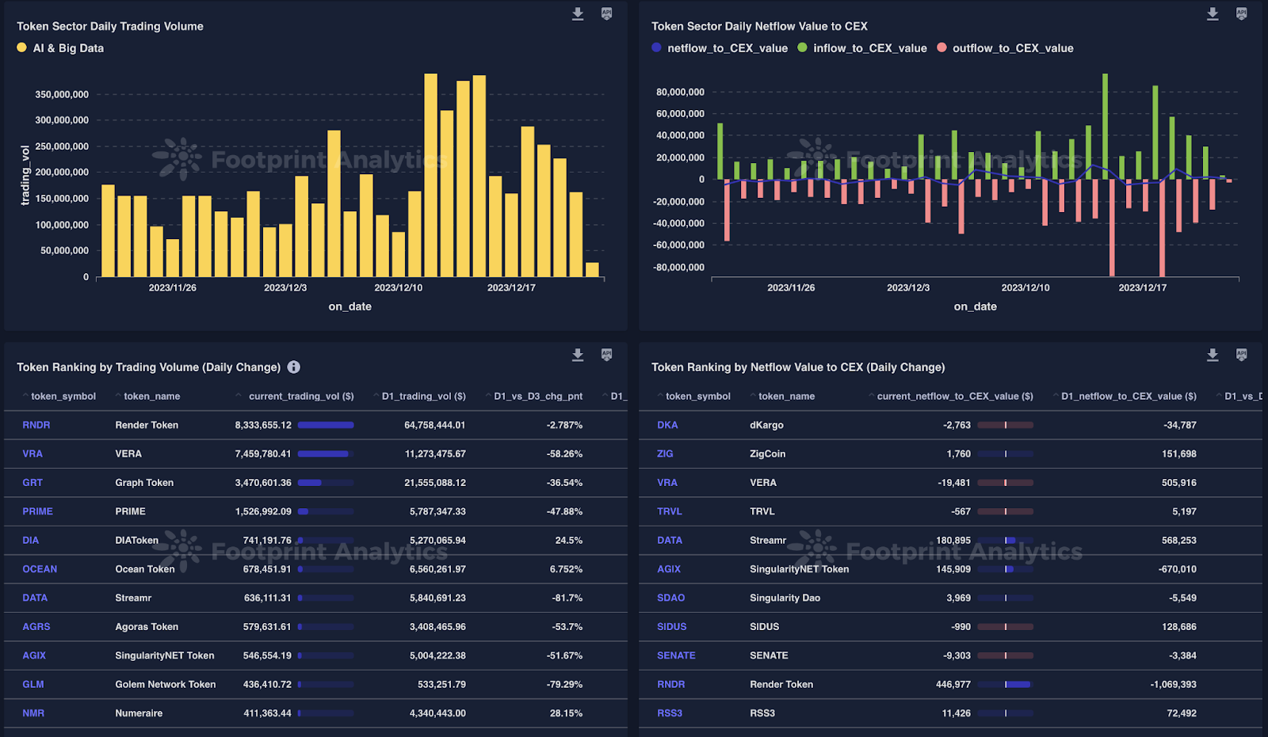Click the info icon beside Token Ranking title
Screen dimensions: 1268x737
[293, 367]
